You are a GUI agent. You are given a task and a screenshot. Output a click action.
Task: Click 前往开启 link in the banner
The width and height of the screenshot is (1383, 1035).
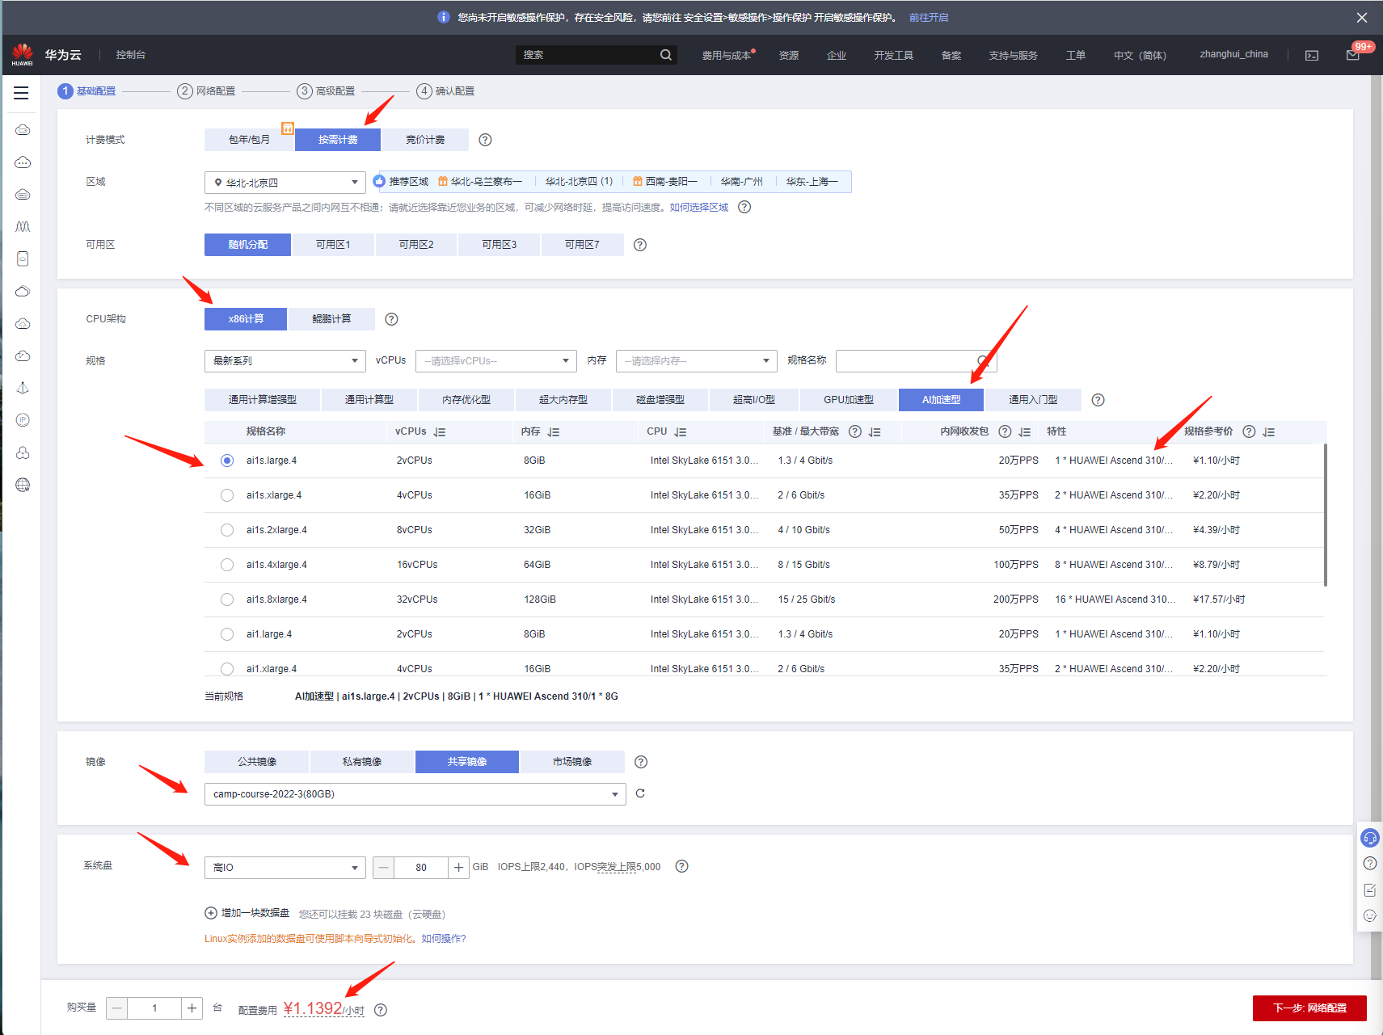coord(929,17)
